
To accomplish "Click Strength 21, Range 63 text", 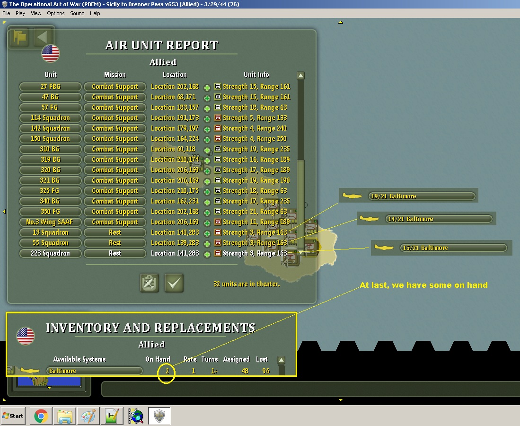I will (x=255, y=211).
